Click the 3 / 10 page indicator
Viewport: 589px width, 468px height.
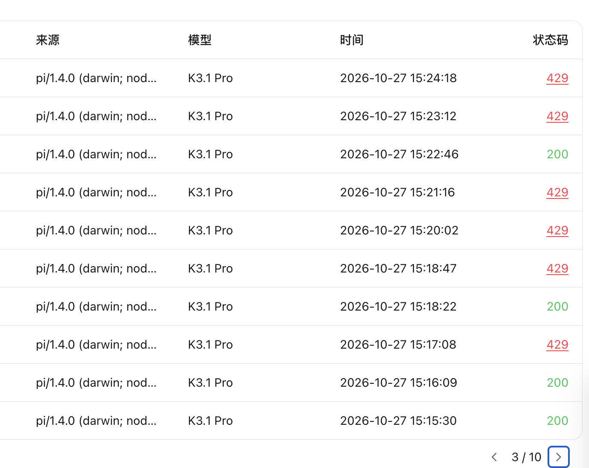[526, 457]
